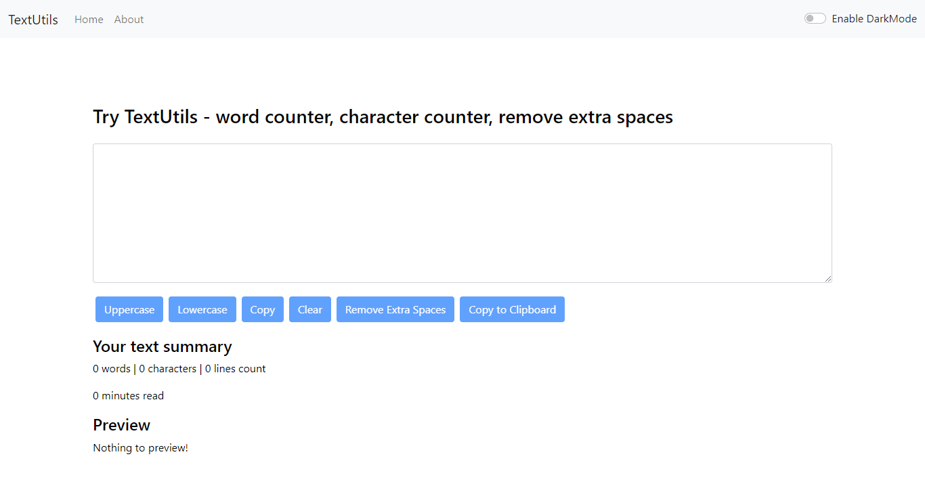
Task: Click the 'Your text summary' heading
Action: click(163, 347)
